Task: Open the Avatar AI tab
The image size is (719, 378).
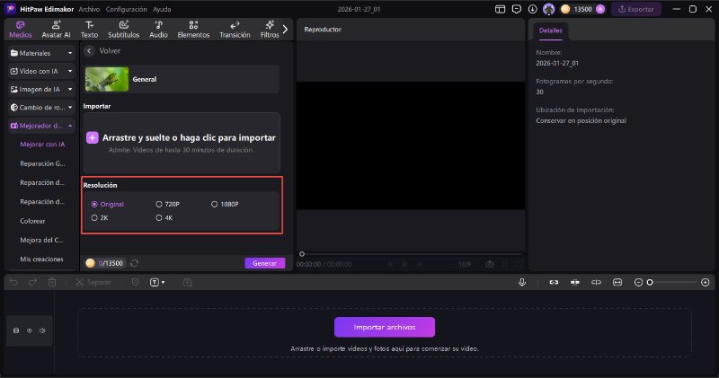Action: (56, 30)
